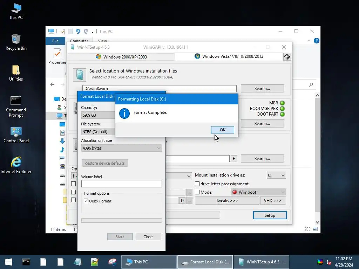This screenshot has height=269, width=359.
Task: Toggle the Quick Format checkbox
Action: point(86,201)
